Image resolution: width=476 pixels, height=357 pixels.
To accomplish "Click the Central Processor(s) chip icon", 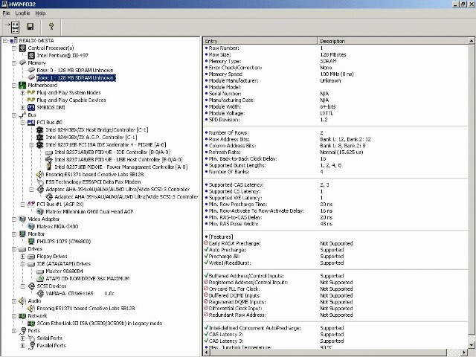I will tap(22, 48).
